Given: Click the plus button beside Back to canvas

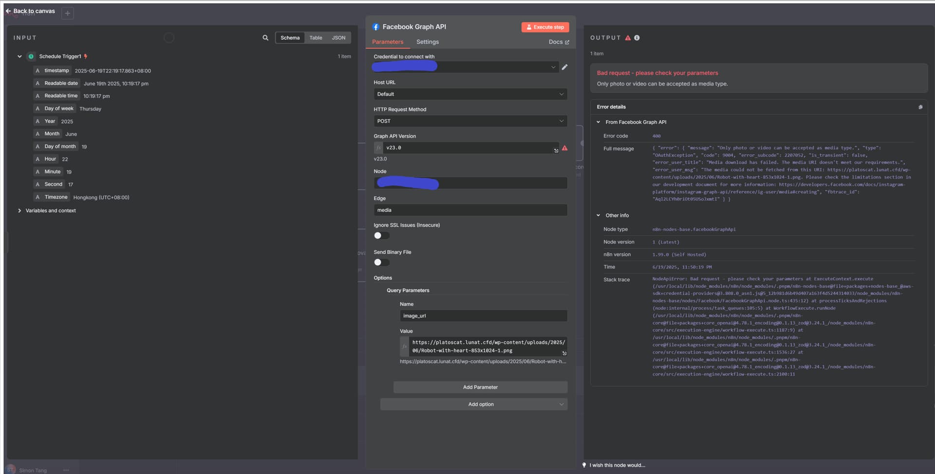Looking at the screenshot, I should (68, 13).
